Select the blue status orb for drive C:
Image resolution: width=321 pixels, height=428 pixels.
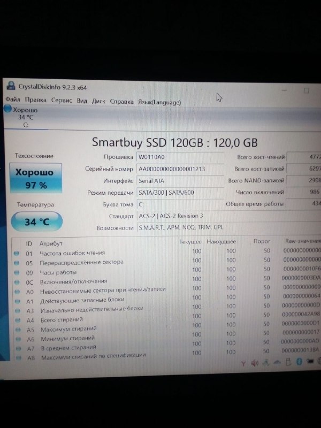click(x=8, y=109)
